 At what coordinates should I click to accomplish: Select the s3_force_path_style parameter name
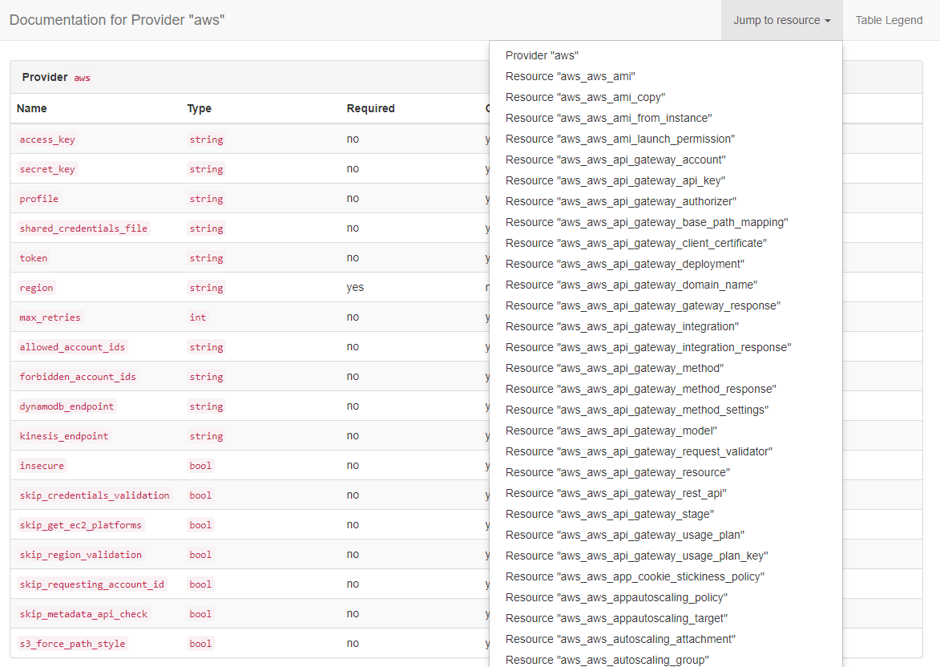(72, 644)
